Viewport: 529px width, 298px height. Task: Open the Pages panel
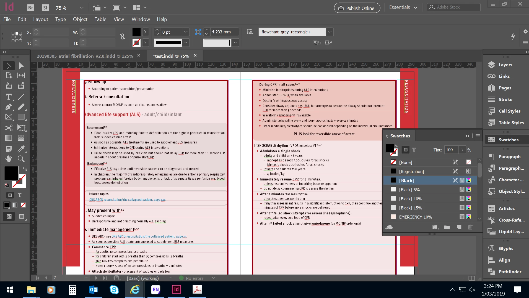tap(505, 88)
